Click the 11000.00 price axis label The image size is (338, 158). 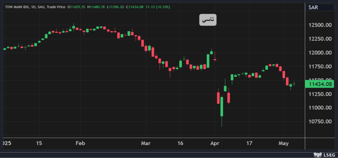point(320,108)
